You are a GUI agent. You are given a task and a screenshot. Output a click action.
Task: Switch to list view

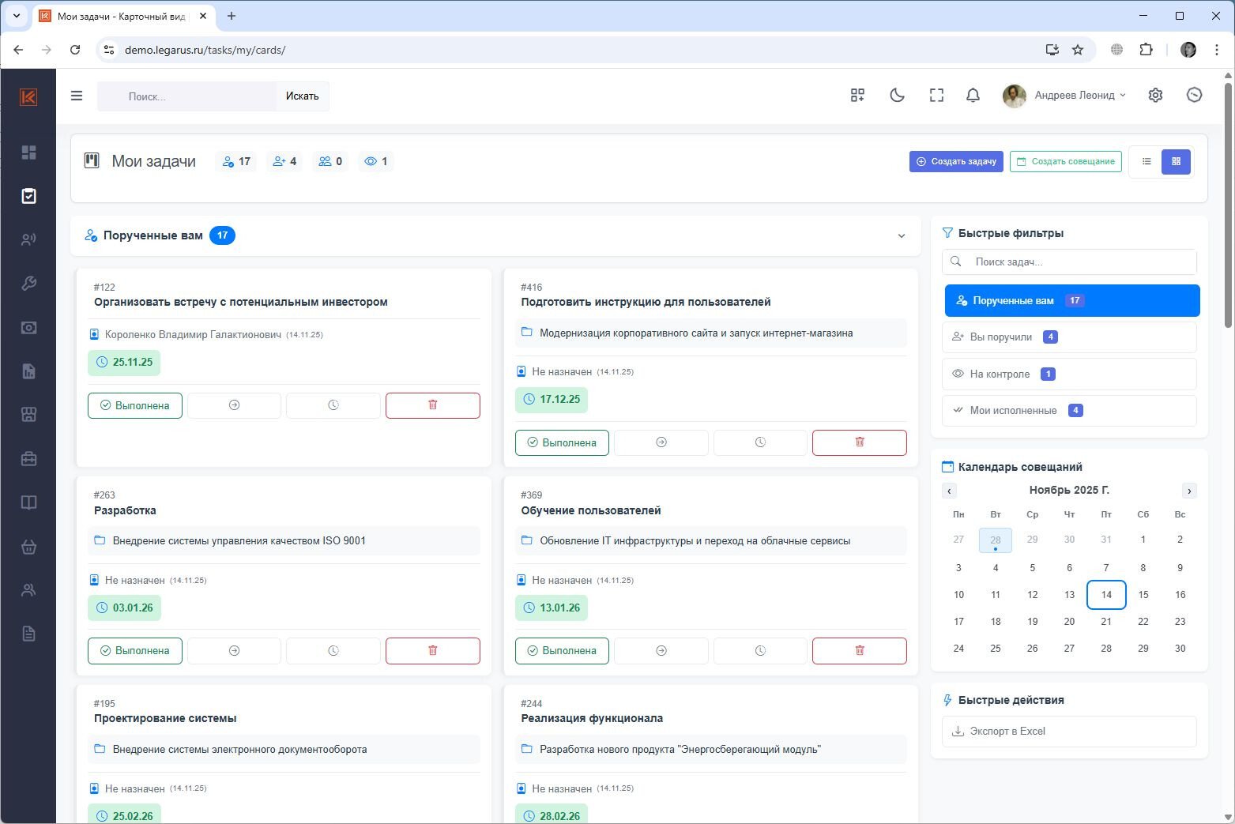[x=1147, y=161]
